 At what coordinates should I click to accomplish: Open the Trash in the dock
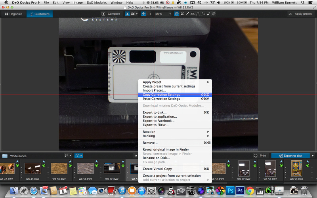tap(304, 190)
